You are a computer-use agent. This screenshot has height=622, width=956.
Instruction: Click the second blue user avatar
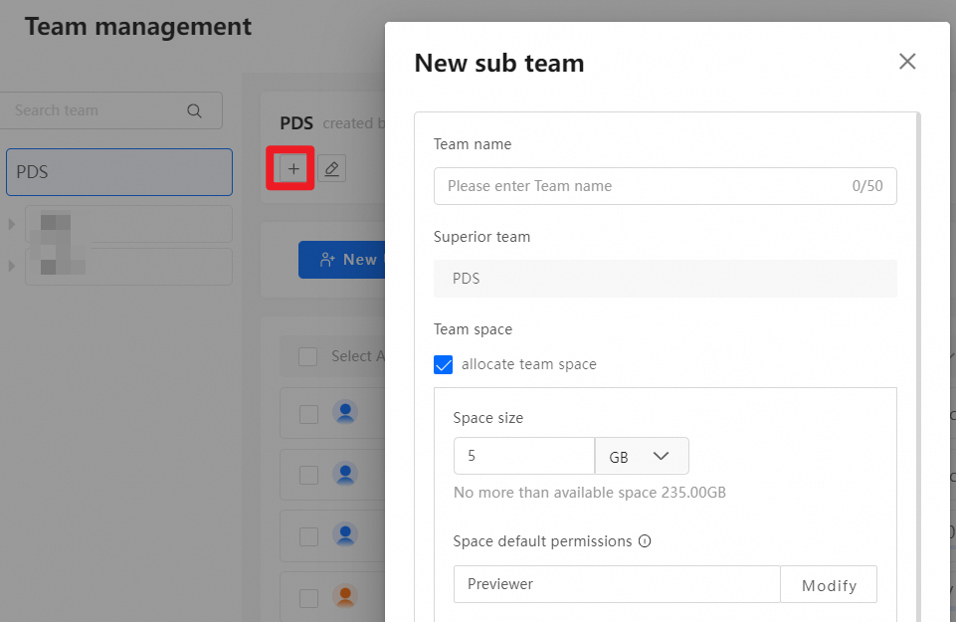point(345,474)
